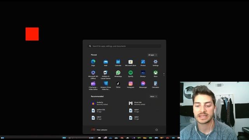This screenshot has height=140, width=249.
Task: Launch WhatsApp
Action: tap(118, 74)
